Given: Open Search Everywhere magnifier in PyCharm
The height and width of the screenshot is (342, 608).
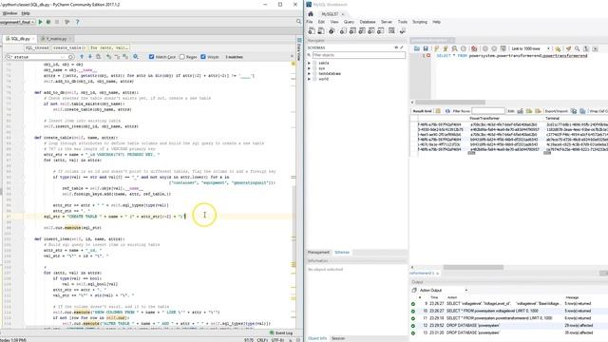Looking at the screenshot, I should coord(298,22).
